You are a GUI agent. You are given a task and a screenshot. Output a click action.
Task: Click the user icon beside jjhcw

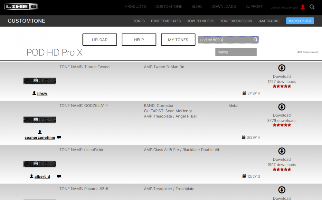tap(34, 93)
